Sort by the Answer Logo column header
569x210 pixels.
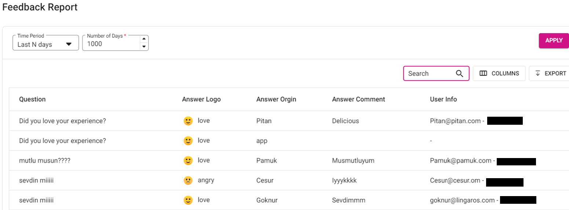pyautogui.click(x=201, y=100)
